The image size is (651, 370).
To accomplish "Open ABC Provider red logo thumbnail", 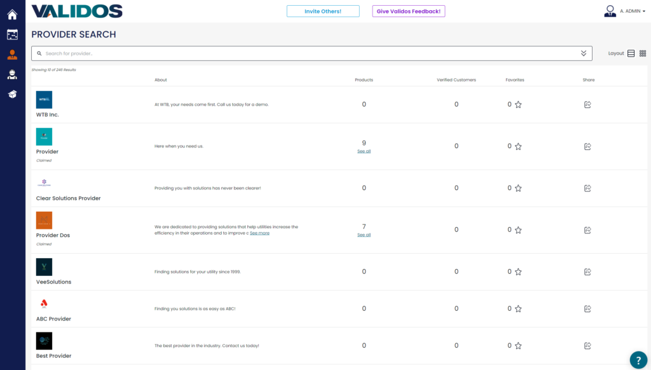I will [44, 303].
